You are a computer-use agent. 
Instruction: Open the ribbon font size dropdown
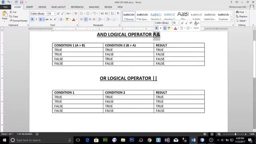pyautogui.click(x=55, y=14)
